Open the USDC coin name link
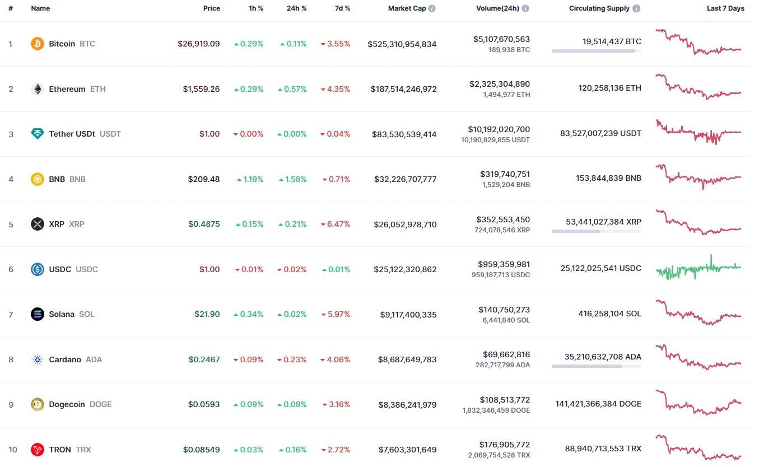Screen dimensions: 759x467 pos(60,269)
